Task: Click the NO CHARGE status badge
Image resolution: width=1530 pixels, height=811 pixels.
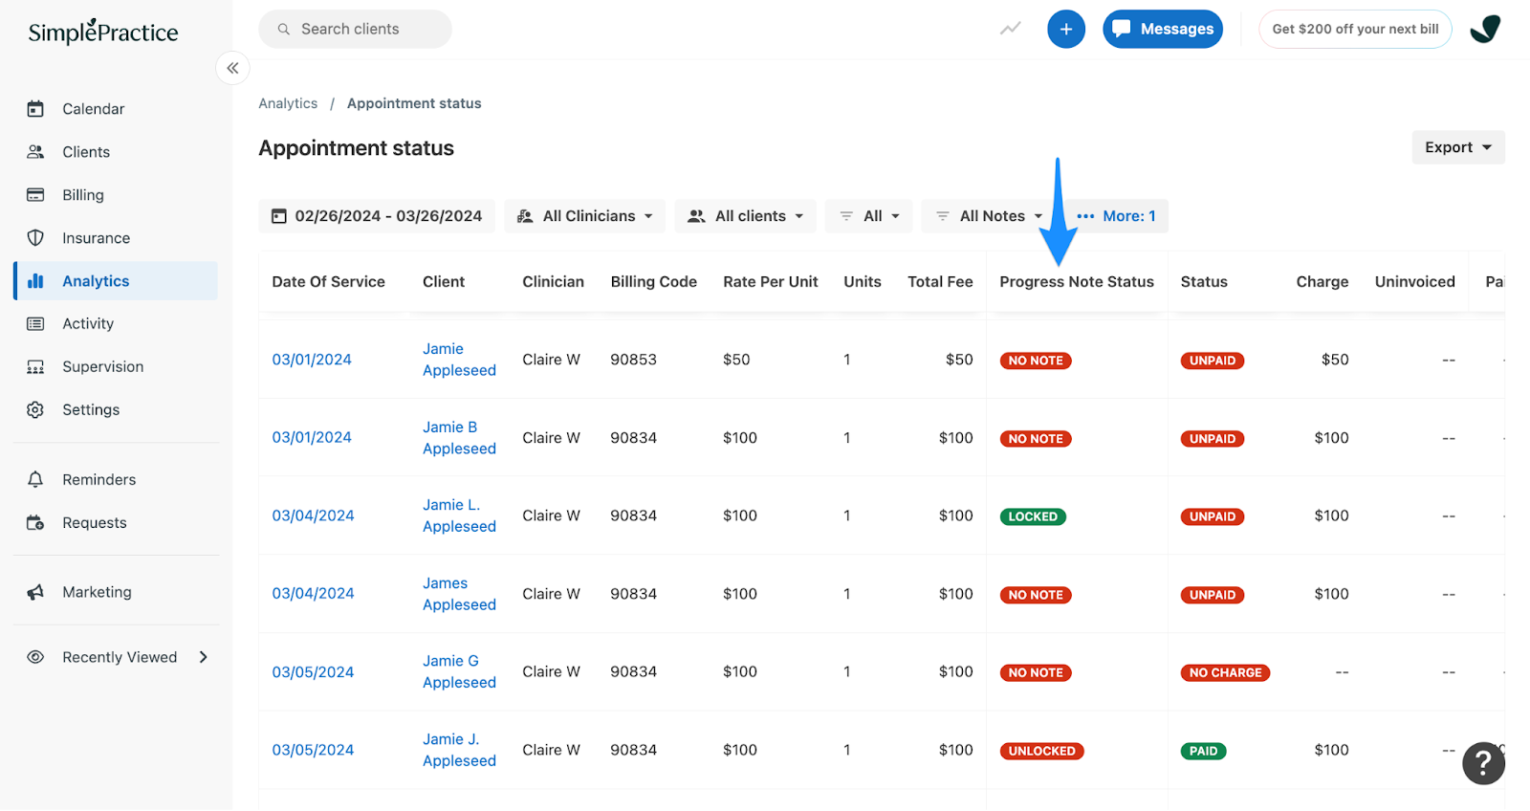Action: (1226, 673)
